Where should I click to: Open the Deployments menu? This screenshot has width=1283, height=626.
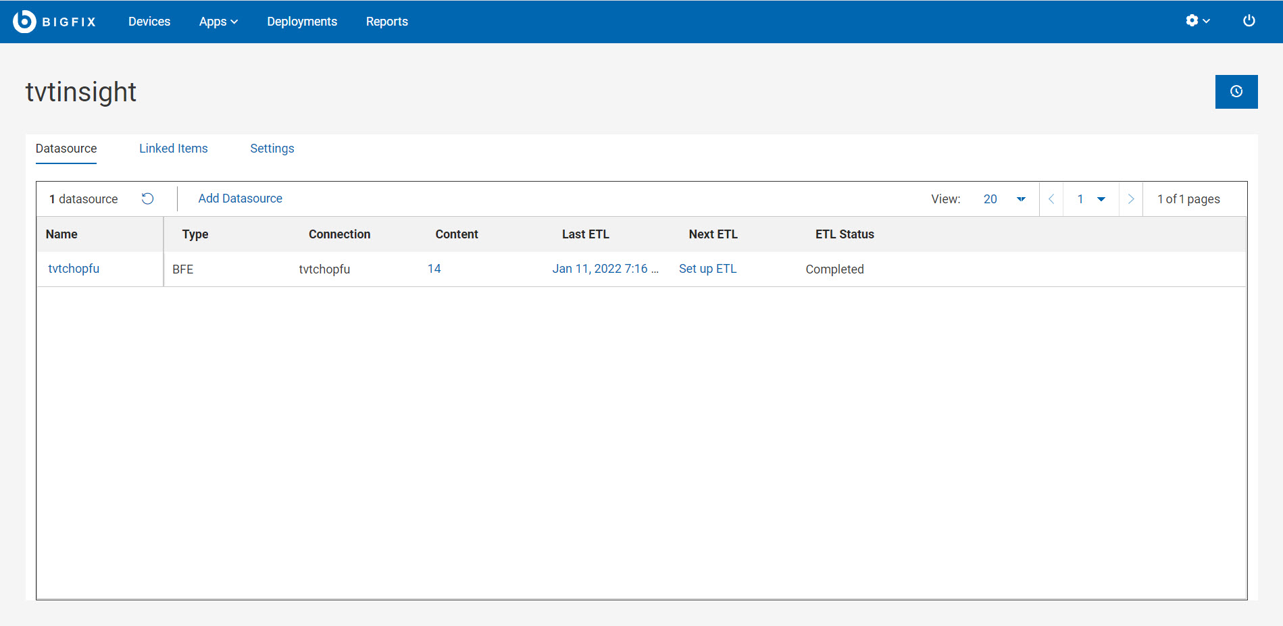302,22
